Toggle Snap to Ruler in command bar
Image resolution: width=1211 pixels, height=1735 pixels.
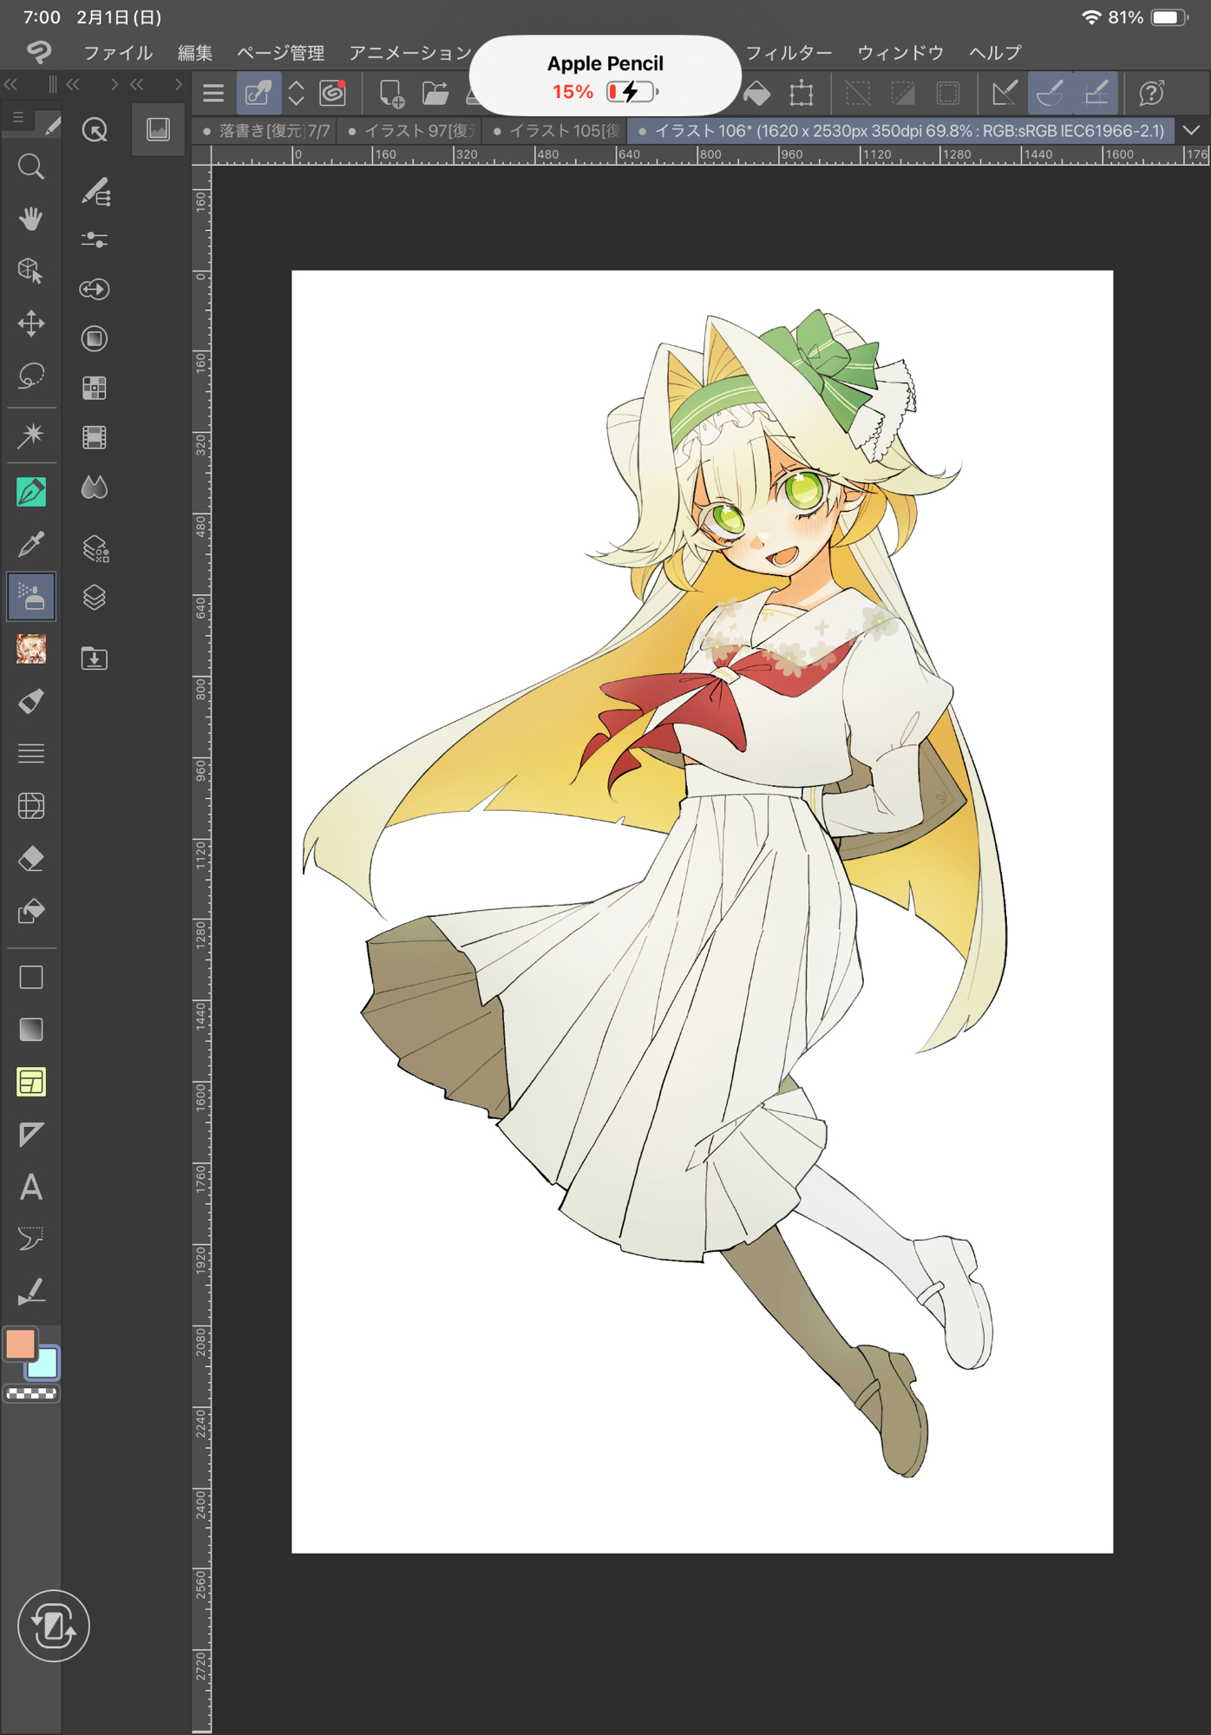[1005, 93]
